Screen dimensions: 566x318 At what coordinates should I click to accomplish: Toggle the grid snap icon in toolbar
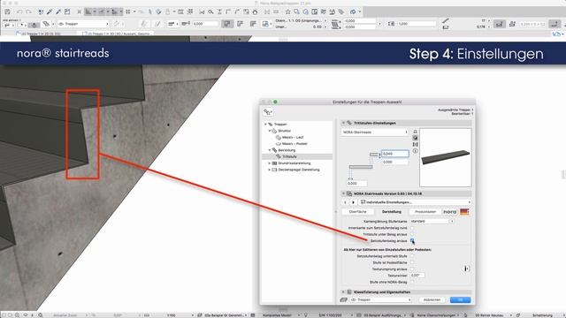(127, 11)
